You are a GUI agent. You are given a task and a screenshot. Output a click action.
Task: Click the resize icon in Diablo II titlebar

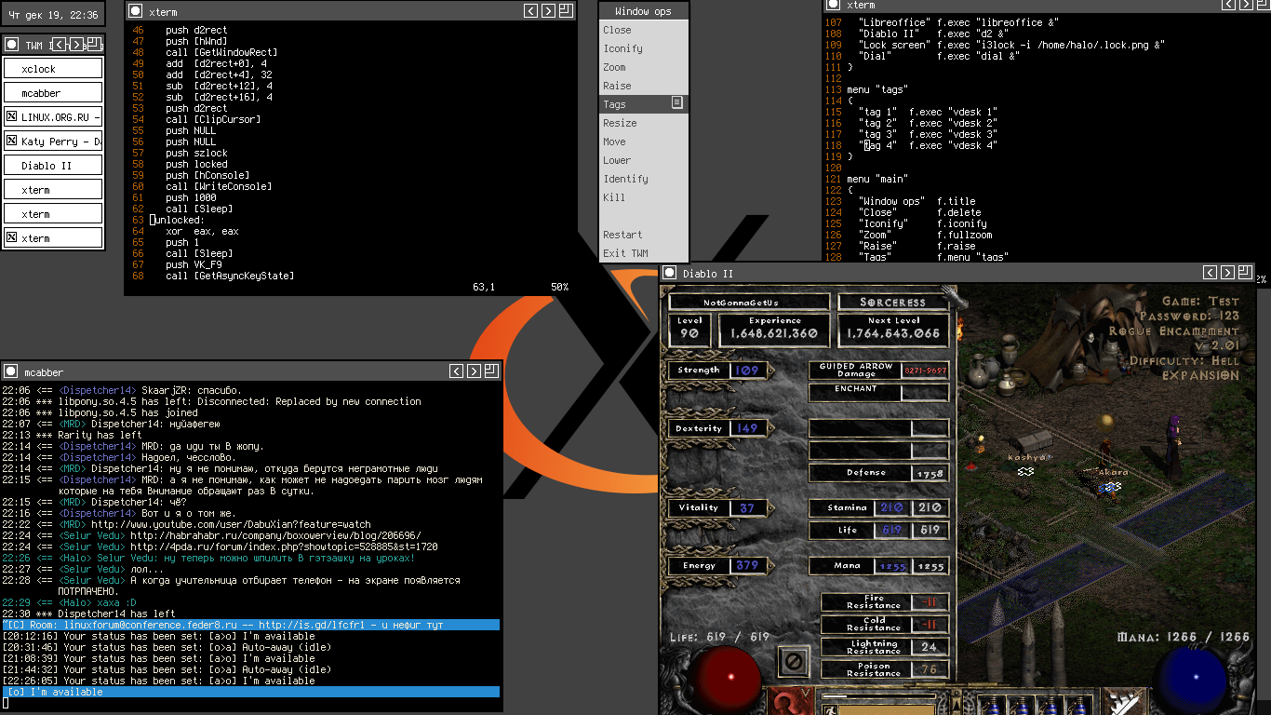point(1245,273)
